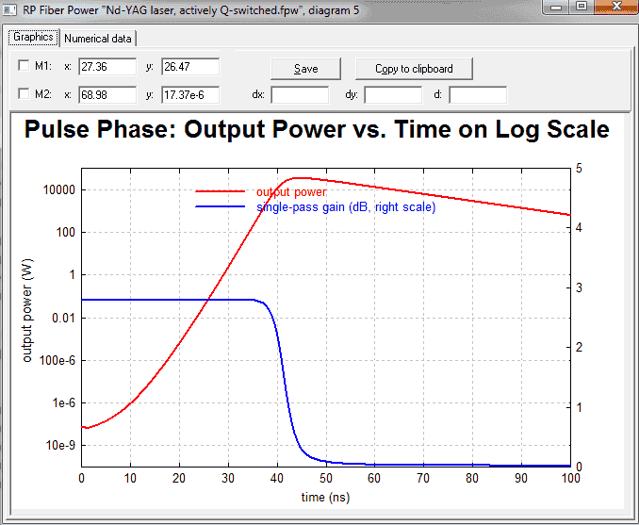Click the peak of the red power curve
Viewport: 639px width, 525px height.
[x=302, y=178]
